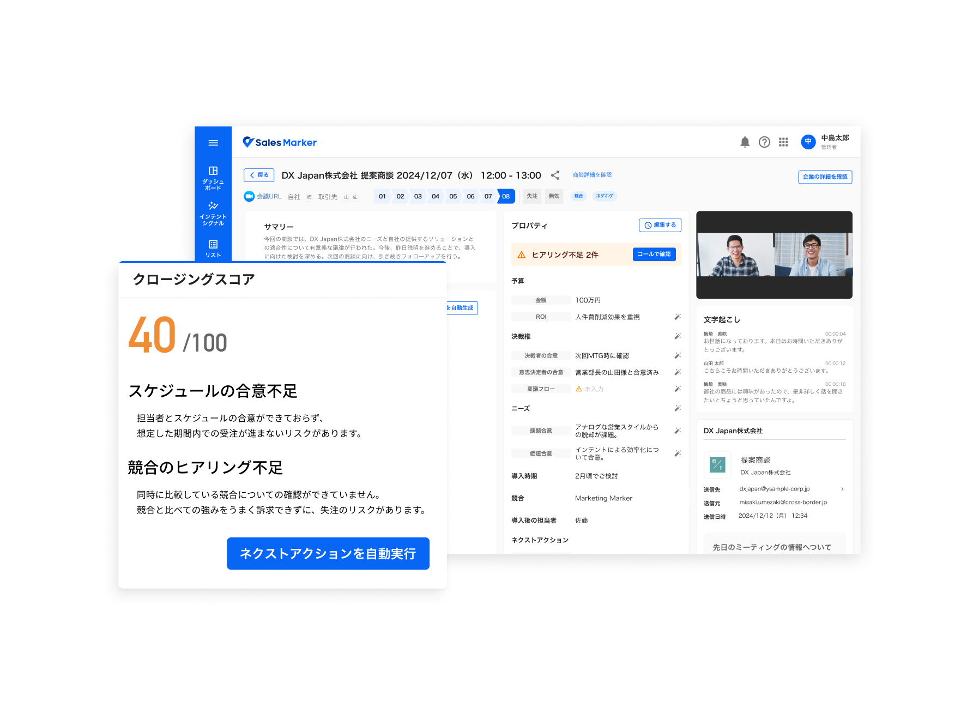Open the List sidebar icon
This screenshot has height=714, width=979.
pyautogui.click(x=213, y=249)
